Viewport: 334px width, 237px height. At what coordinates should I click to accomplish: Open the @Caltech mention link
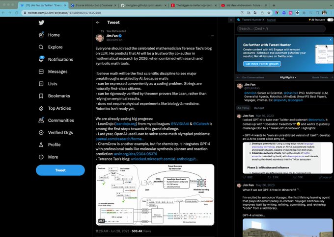(x=201, y=124)
